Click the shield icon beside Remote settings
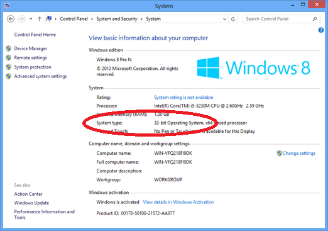328x231 pixels. (x=8, y=58)
